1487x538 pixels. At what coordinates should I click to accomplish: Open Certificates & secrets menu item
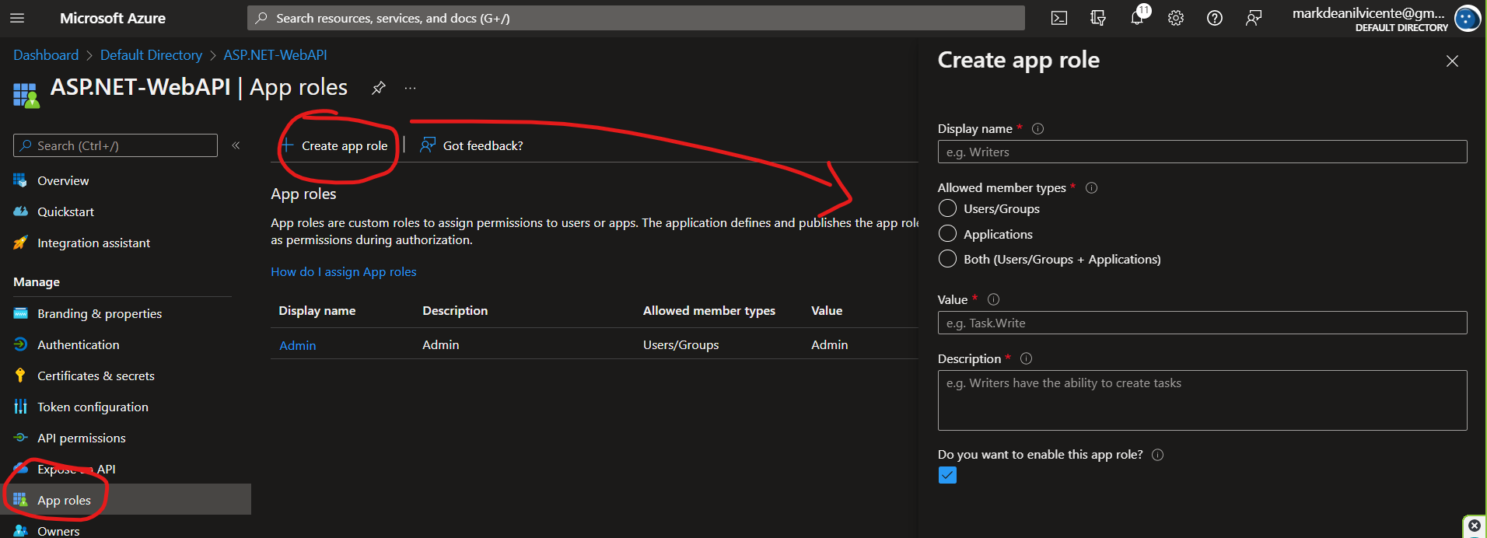click(96, 376)
